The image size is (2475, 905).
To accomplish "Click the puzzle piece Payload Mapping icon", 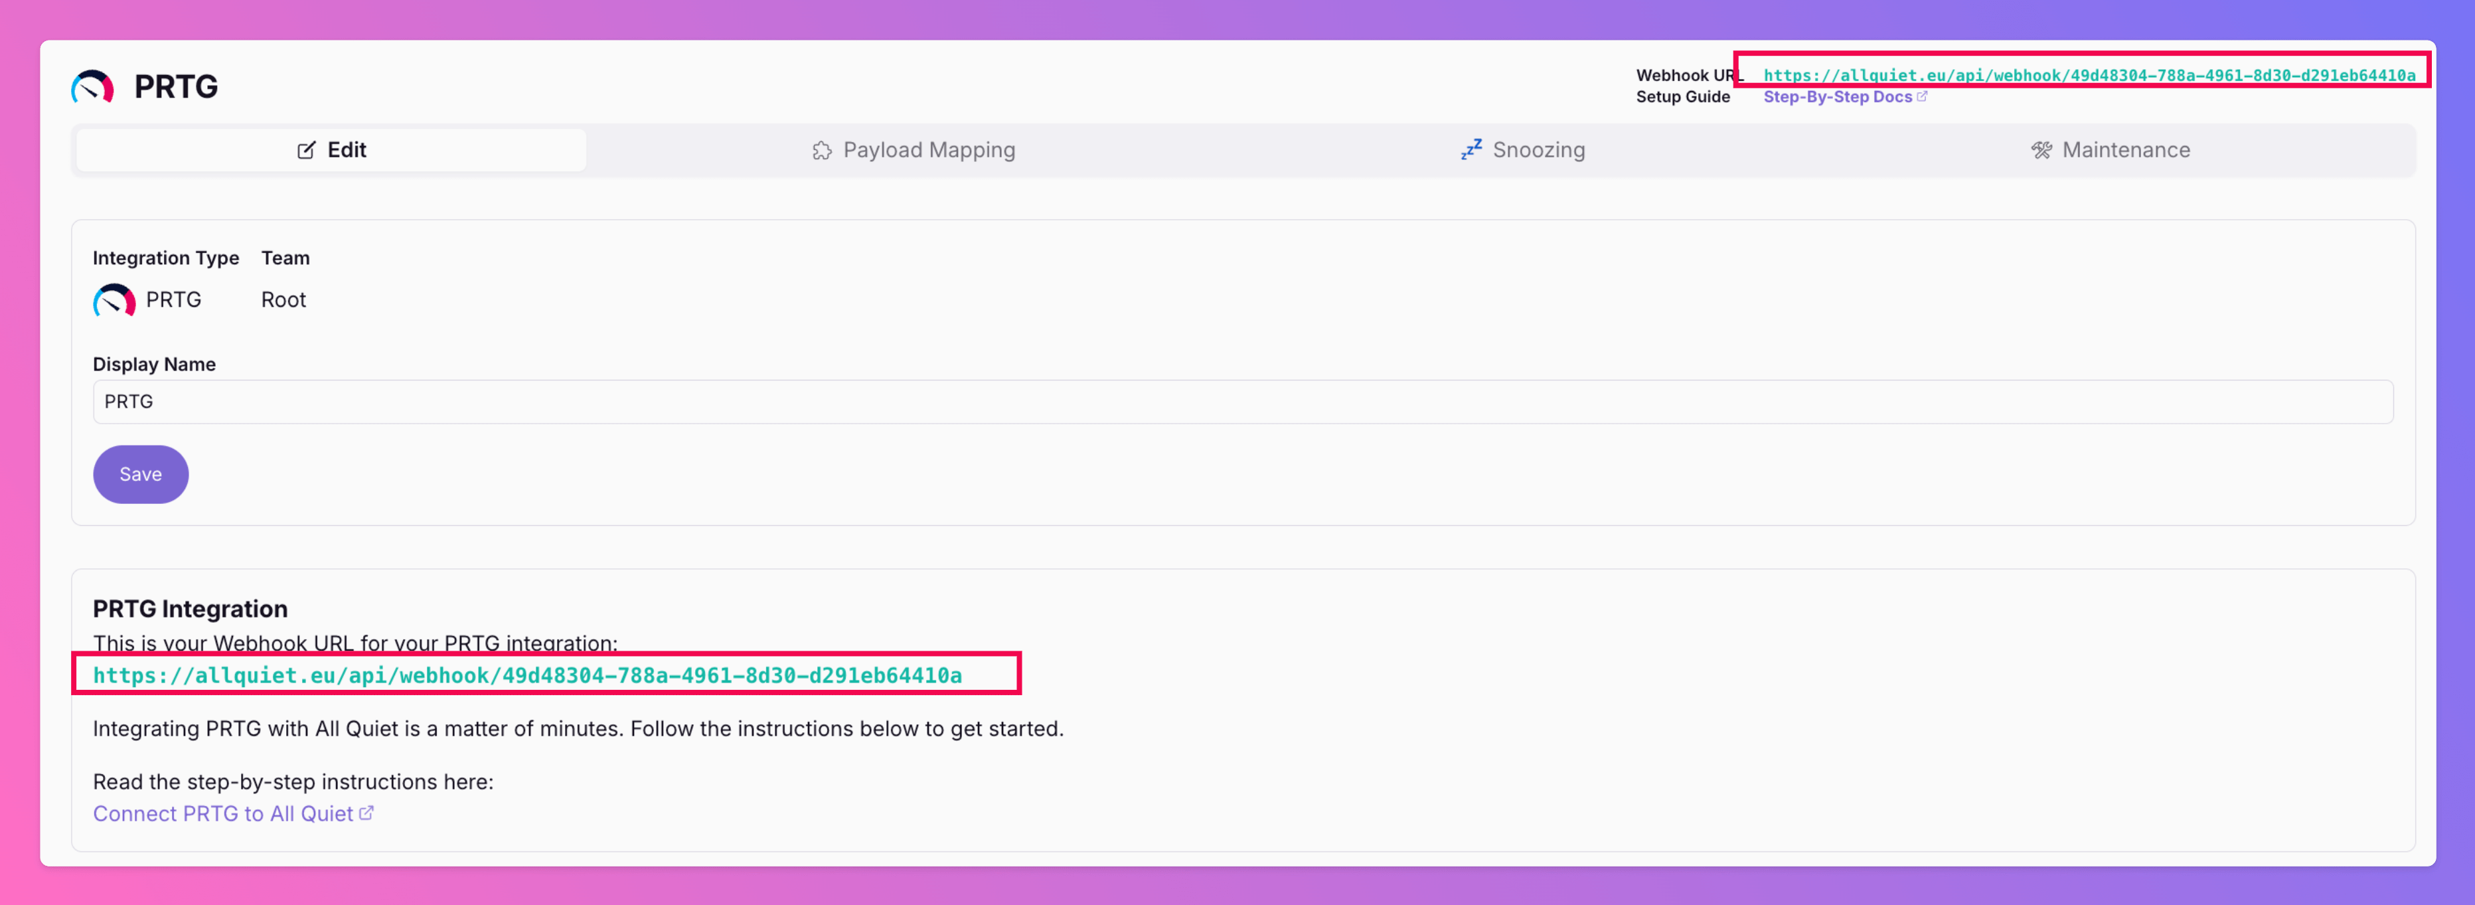I will [821, 151].
